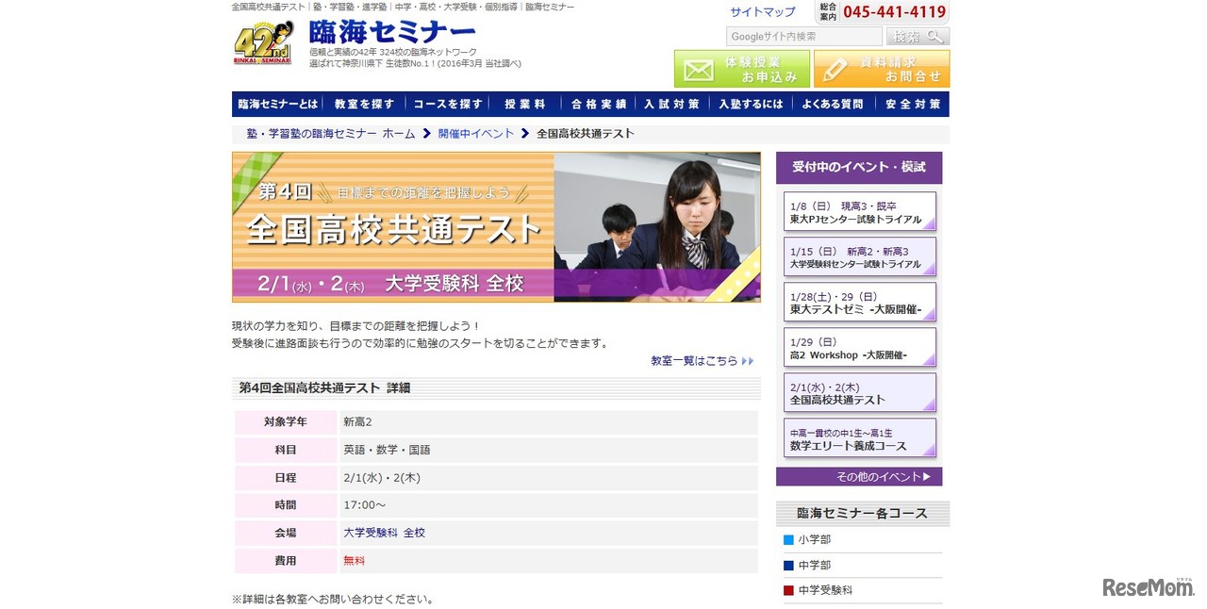
Task: Open 東大PJセンター試験トライアル event
Action: pyautogui.click(x=860, y=212)
